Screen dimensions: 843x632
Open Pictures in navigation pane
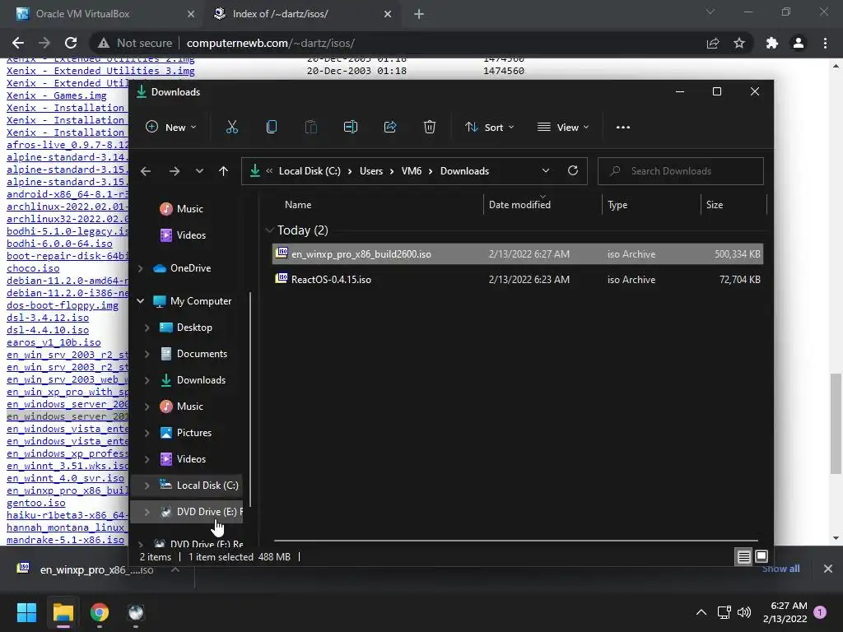[x=193, y=433]
